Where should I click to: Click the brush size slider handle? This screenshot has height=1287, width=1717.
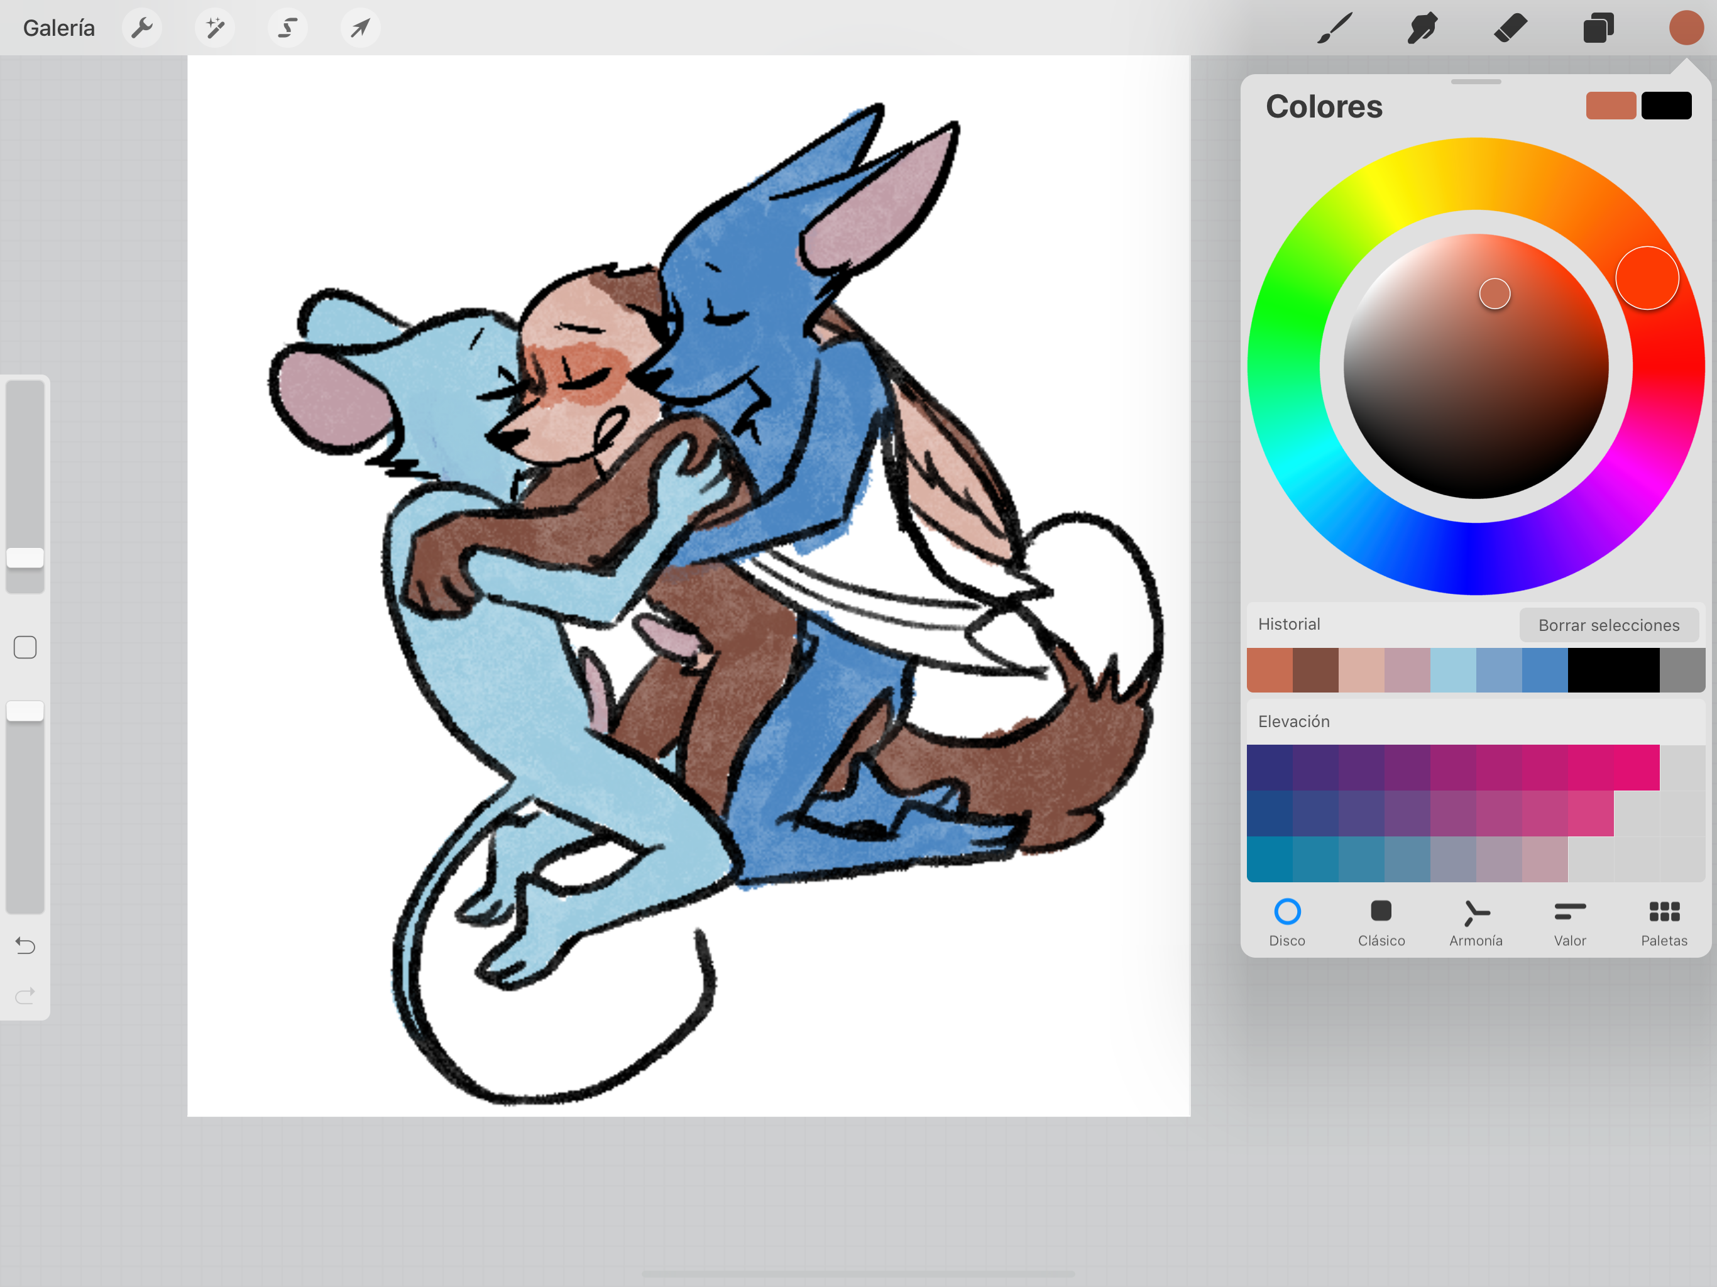coord(25,557)
